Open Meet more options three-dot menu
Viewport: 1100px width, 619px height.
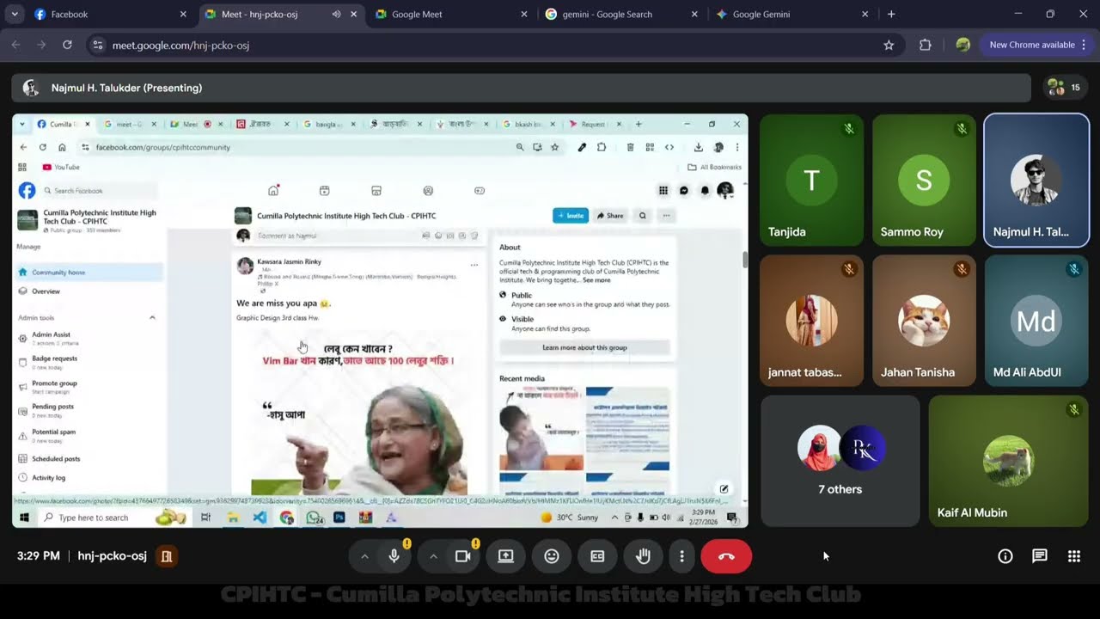tap(681, 556)
